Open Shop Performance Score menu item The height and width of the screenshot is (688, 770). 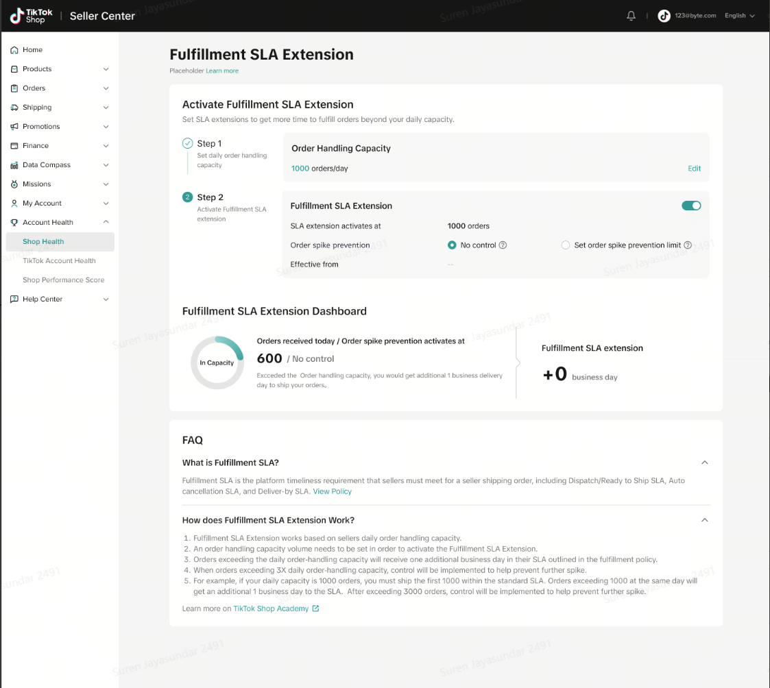tap(63, 280)
